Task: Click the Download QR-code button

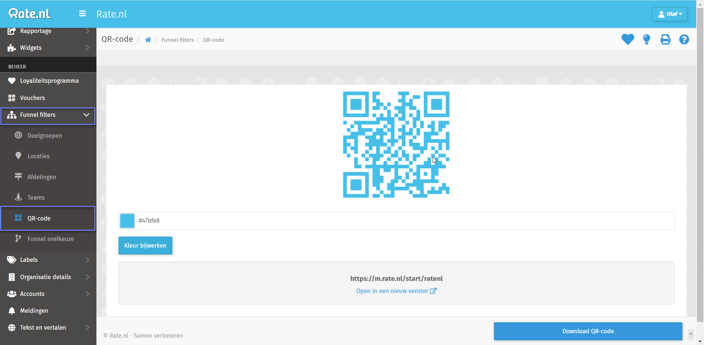Action: pyautogui.click(x=588, y=331)
